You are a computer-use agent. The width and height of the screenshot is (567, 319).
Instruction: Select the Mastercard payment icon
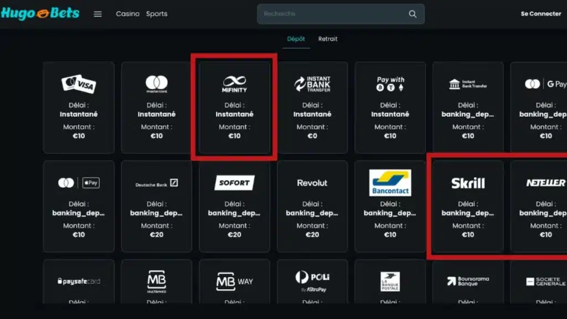157,84
